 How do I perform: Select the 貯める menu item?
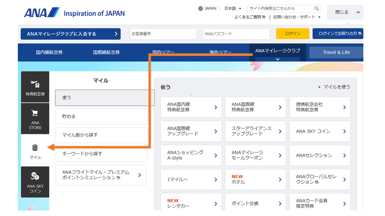coord(101,116)
